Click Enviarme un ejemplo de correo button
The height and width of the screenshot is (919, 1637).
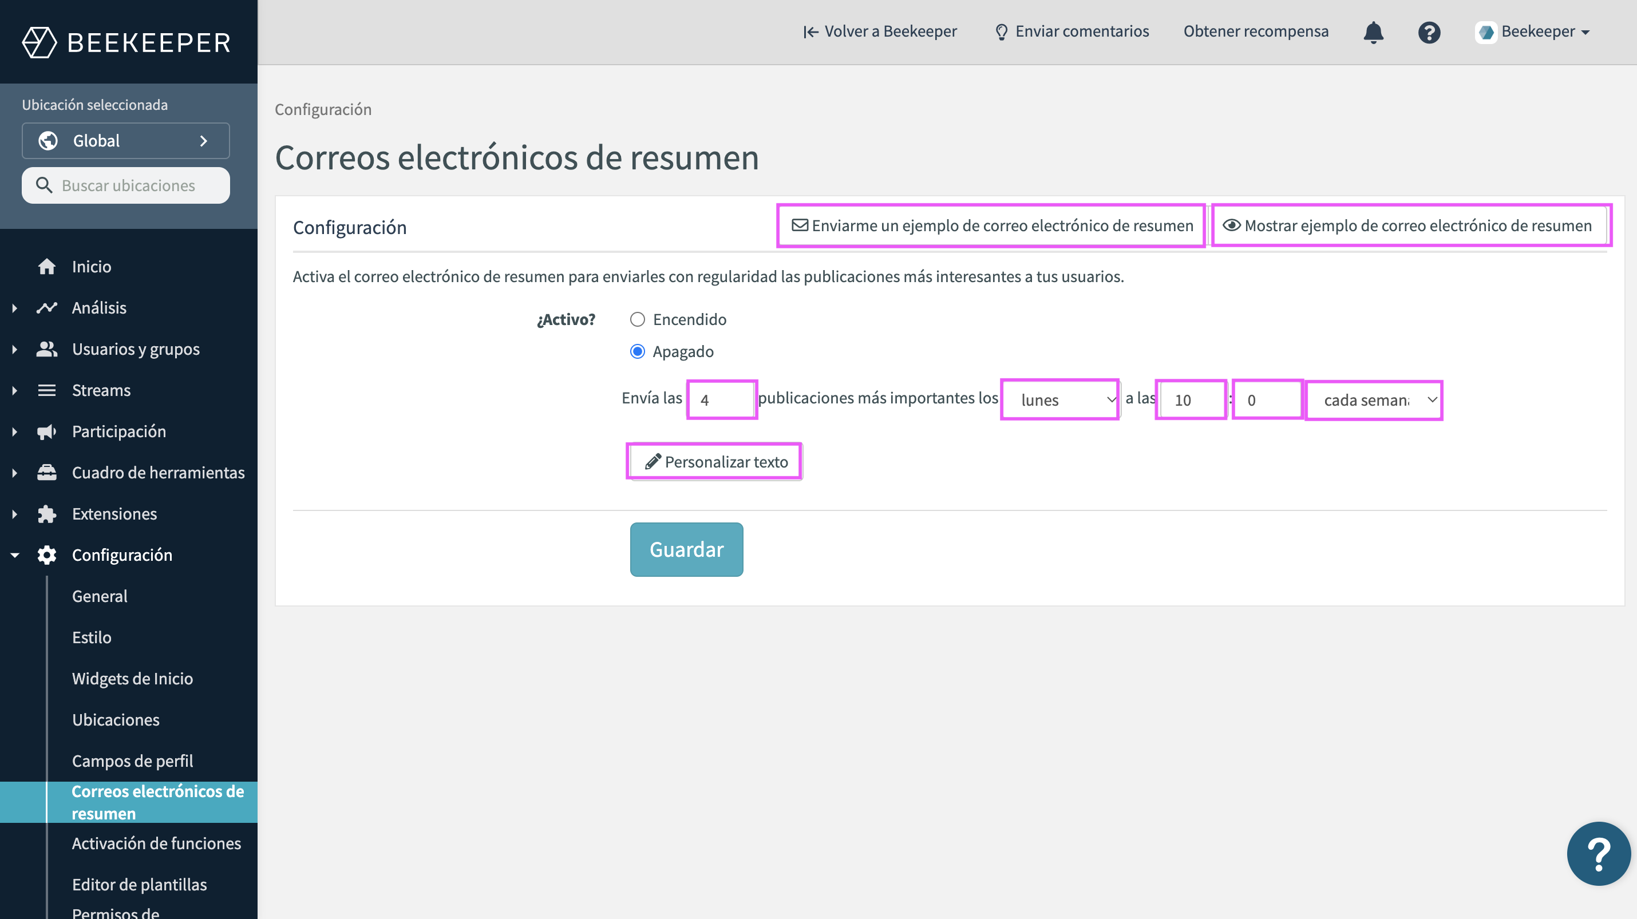[991, 225]
